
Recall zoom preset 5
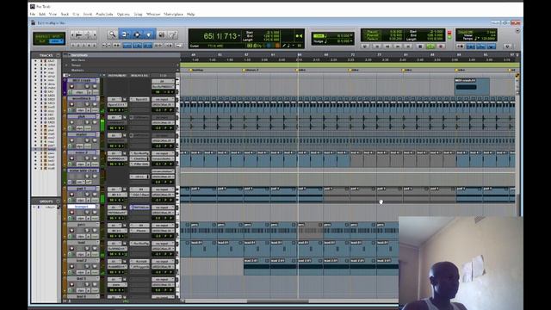[94, 46]
